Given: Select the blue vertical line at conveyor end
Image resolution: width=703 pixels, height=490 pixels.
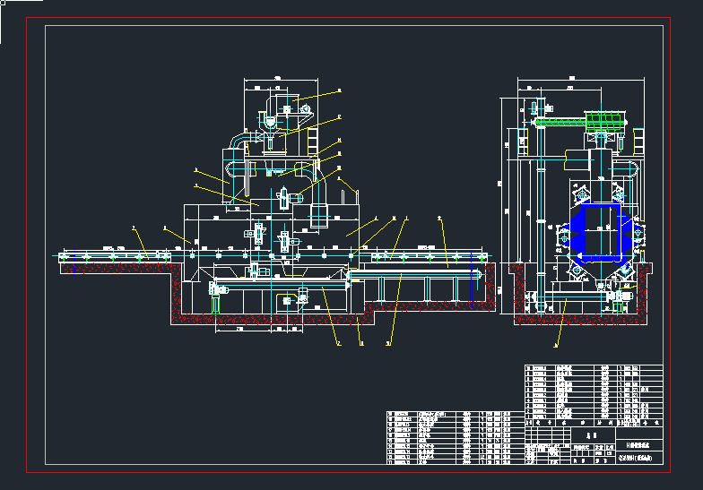Looking at the screenshot, I should tap(468, 286).
